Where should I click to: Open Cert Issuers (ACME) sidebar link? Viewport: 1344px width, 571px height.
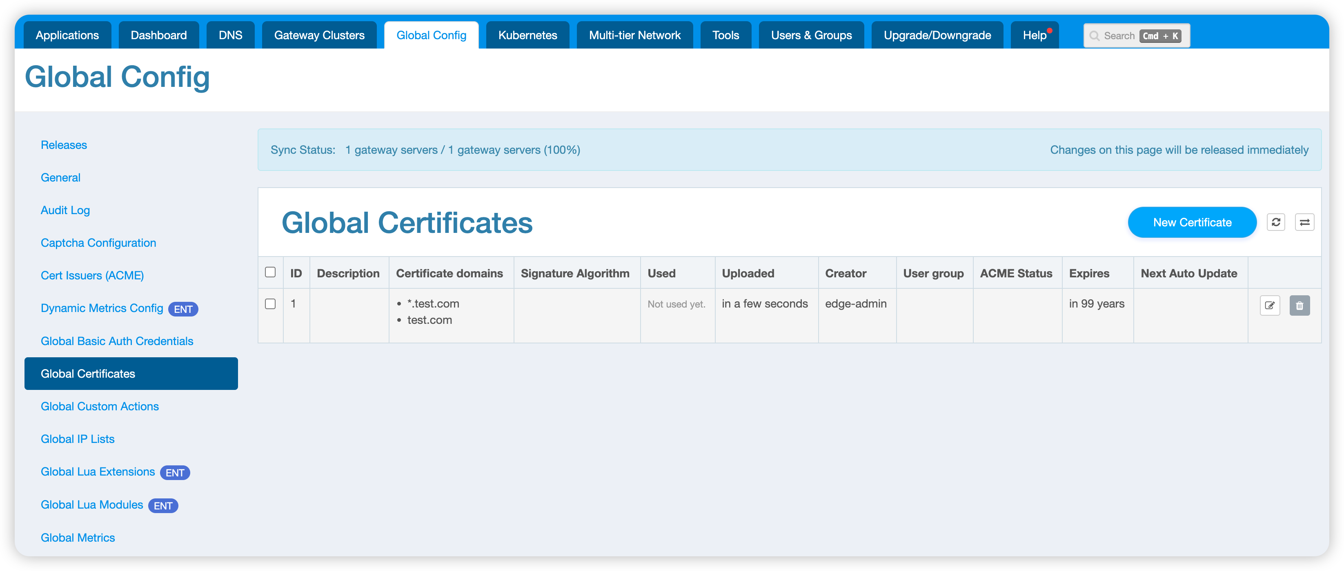92,276
